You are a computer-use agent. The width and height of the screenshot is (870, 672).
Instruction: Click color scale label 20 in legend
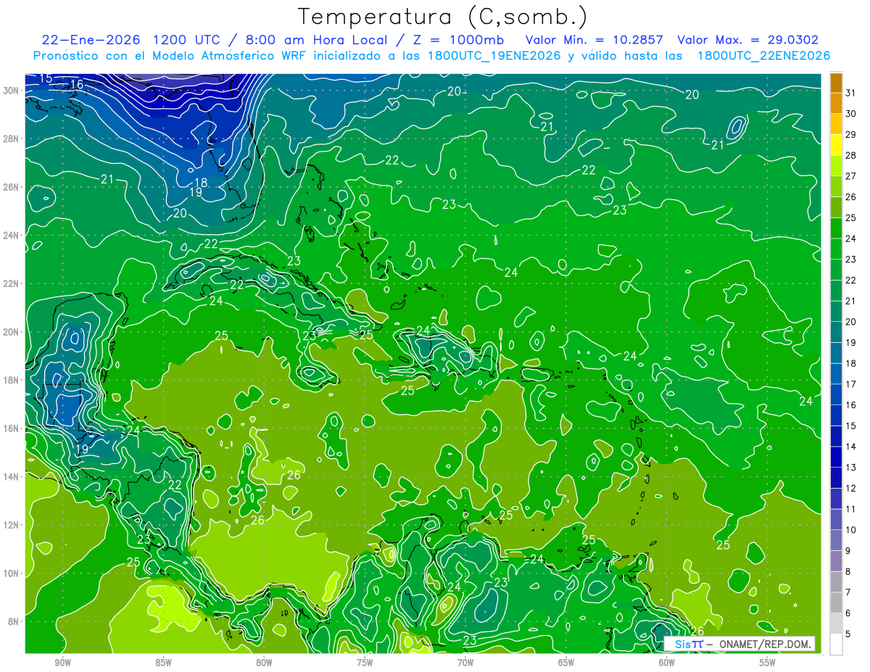point(851,321)
